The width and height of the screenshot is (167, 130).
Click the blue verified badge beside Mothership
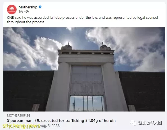point(40,7)
